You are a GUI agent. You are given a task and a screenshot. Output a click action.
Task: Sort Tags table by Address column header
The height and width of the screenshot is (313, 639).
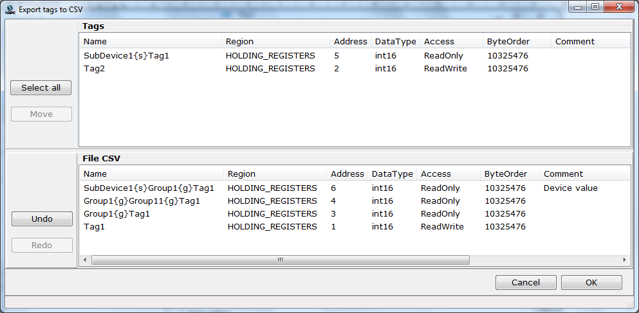pos(351,42)
